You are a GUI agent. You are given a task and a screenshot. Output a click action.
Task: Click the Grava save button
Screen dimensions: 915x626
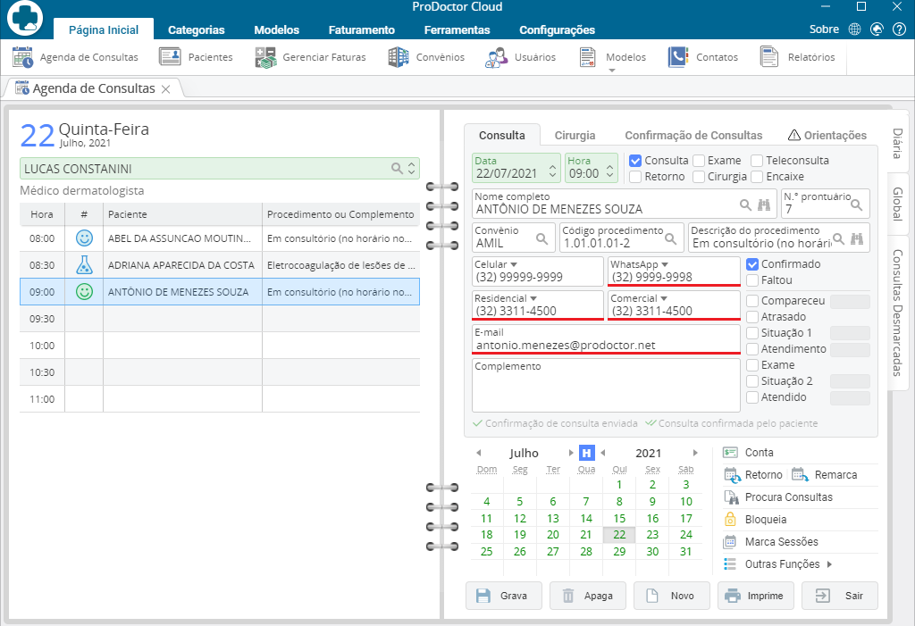[504, 596]
